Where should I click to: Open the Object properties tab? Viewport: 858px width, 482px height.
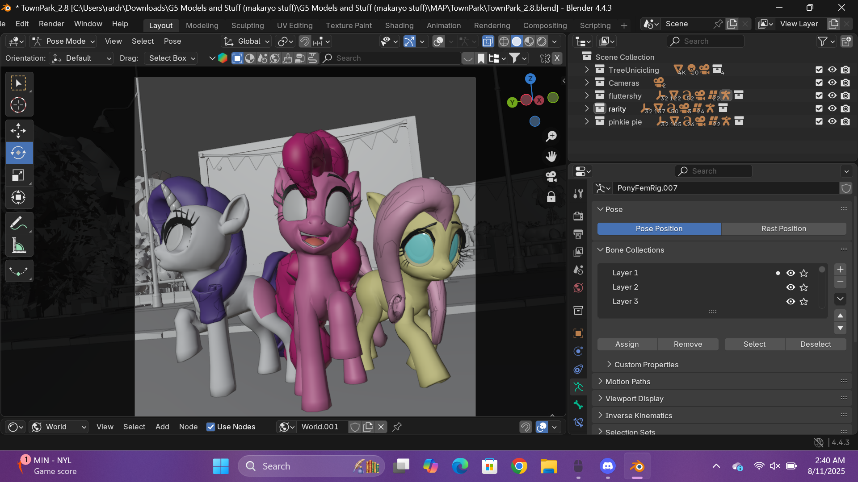pyautogui.click(x=578, y=333)
